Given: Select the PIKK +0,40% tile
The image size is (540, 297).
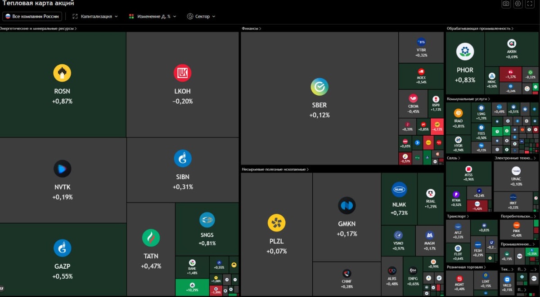Looking at the screenshot, I should pyautogui.click(x=516, y=230).
